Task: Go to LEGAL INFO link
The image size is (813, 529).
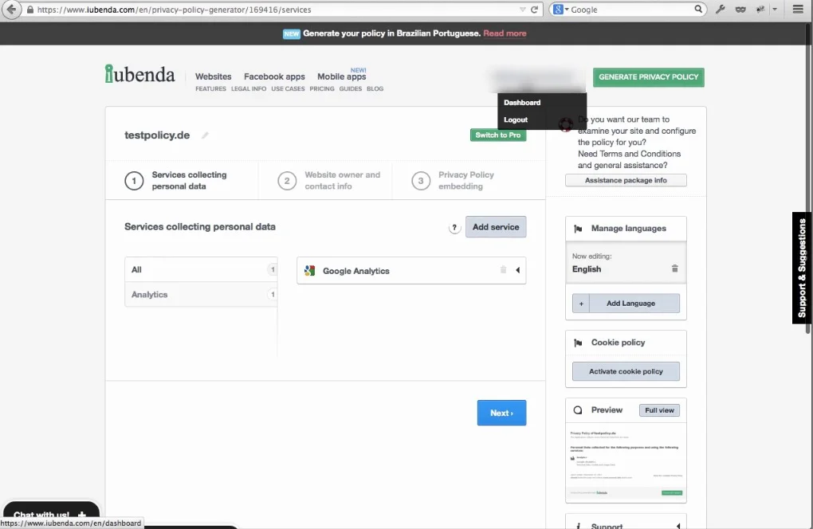Action: tap(249, 88)
